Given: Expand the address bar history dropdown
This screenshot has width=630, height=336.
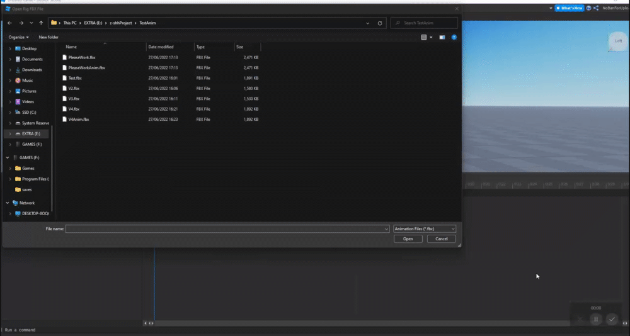Looking at the screenshot, I should point(367,23).
